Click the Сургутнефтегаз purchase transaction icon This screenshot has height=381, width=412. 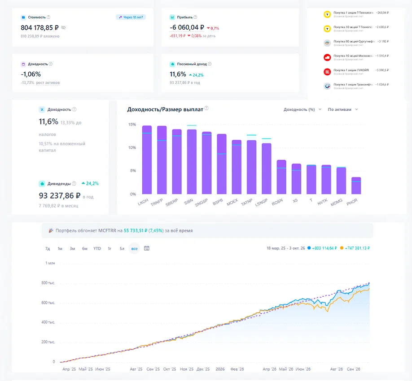[x=327, y=43]
